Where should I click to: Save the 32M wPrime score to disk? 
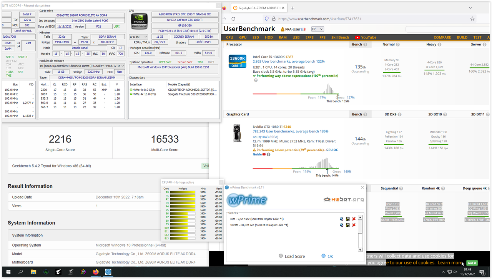(347, 219)
